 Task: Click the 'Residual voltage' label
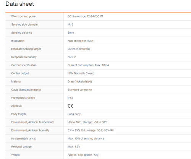(21, 147)
